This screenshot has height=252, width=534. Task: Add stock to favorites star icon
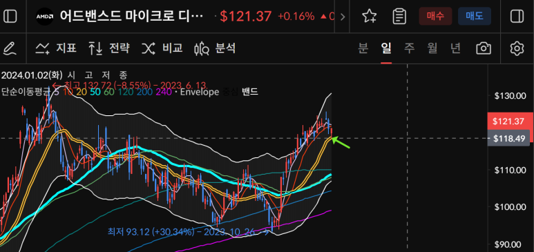coord(369,16)
